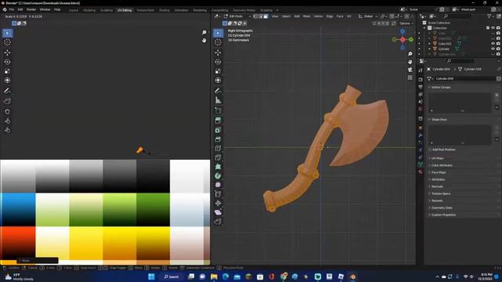Switch to the UV Editing workspace tab
502x282 pixels.
click(x=125, y=10)
